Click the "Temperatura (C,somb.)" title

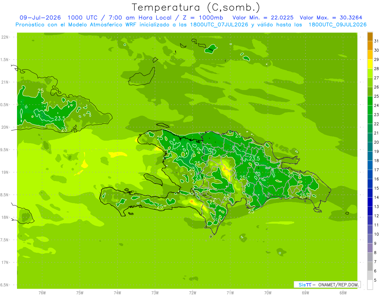click(x=196, y=7)
